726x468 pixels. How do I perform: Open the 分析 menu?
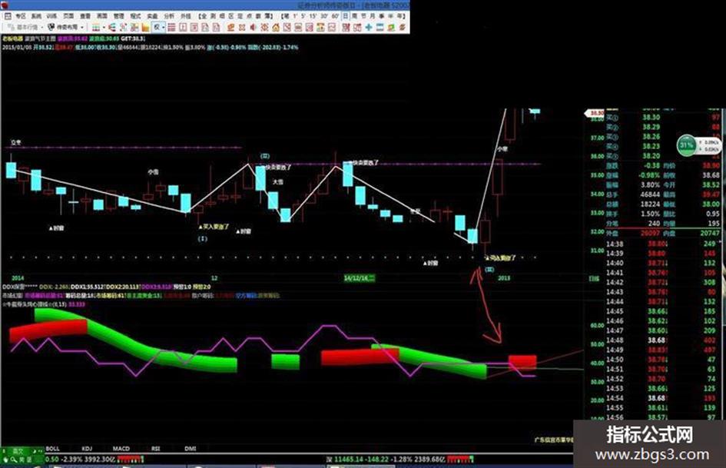(169, 16)
